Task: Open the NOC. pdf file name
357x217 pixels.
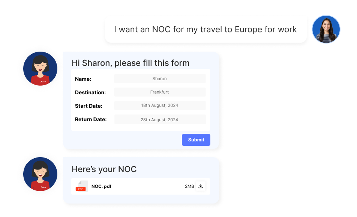Action: [x=101, y=186]
